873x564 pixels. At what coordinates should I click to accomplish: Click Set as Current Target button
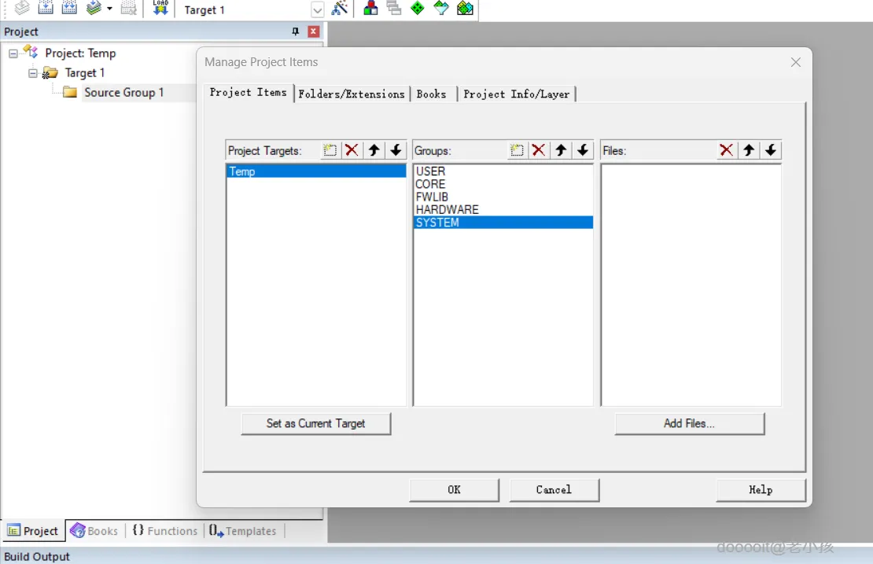(315, 424)
